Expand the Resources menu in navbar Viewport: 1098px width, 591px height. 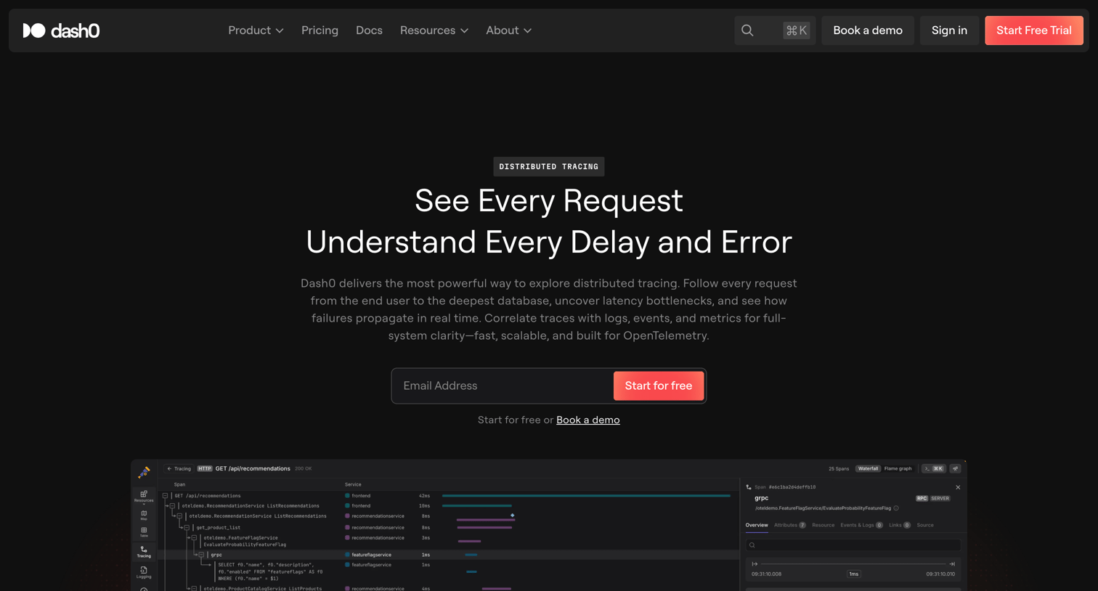point(434,30)
